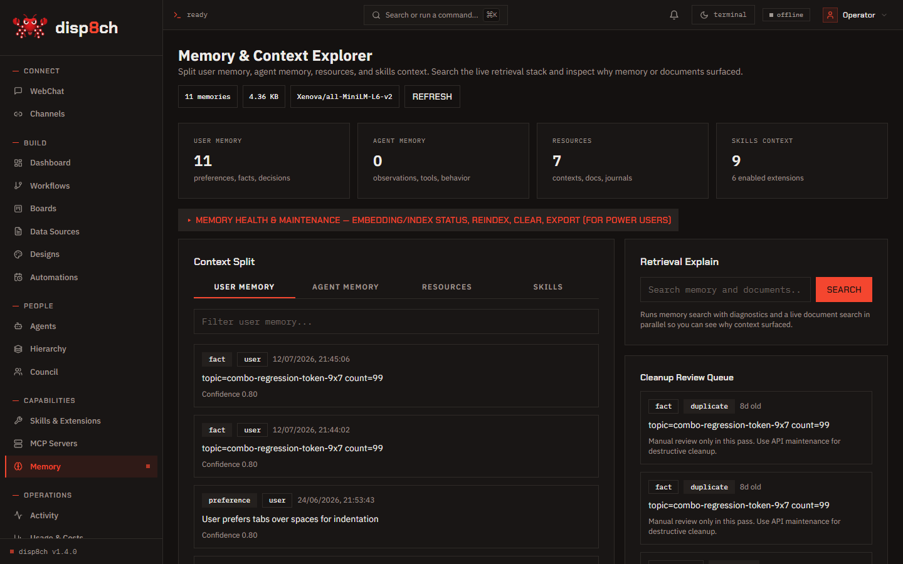The width and height of the screenshot is (903, 564).
Task: Click the 'preference' tag badge
Action: click(x=230, y=500)
